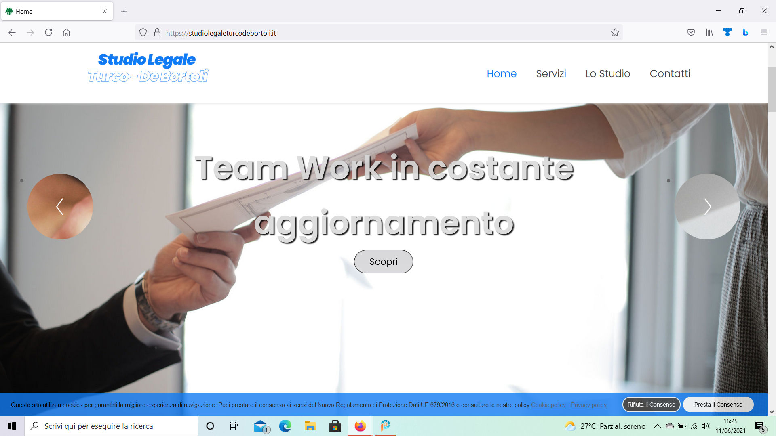The height and width of the screenshot is (436, 776).
Task: Open PicPick from the taskbar
Action: [385, 426]
